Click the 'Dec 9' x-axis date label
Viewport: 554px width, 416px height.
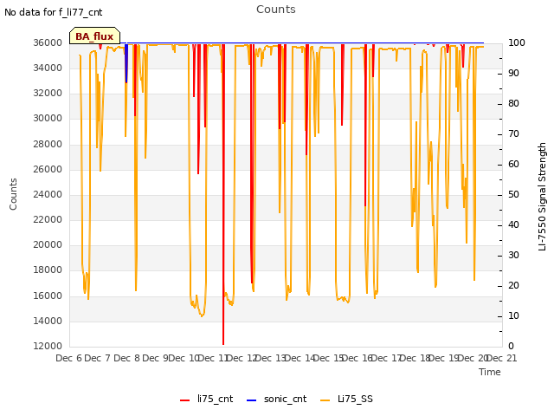click(156, 358)
